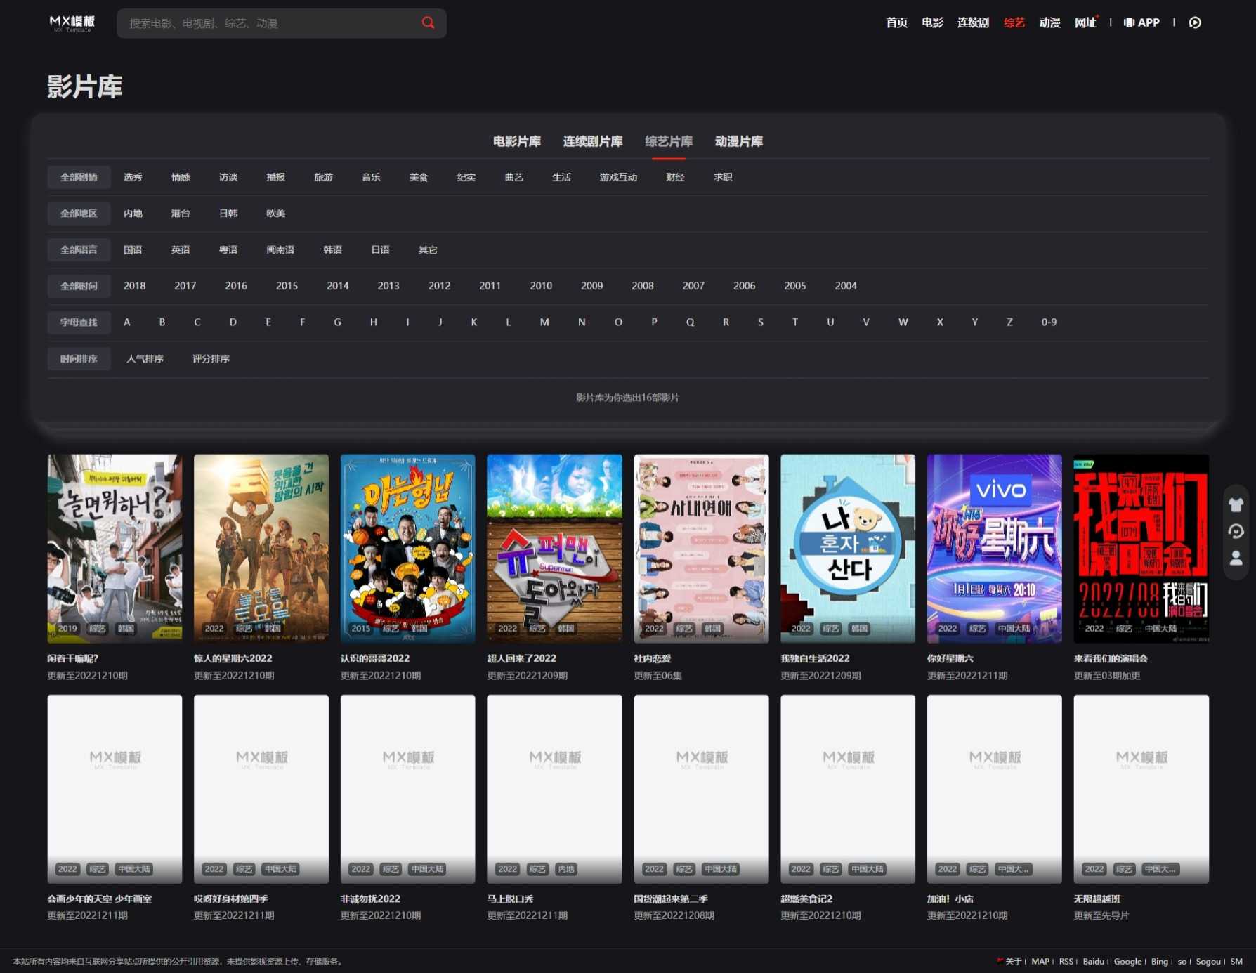Image resolution: width=1256 pixels, height=973 pixels.
Task: Switch to 动漫片库 tab
Action: click(739, 141)
